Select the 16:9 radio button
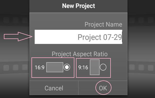This screenshot has width=155, height=98. point(67,67)
